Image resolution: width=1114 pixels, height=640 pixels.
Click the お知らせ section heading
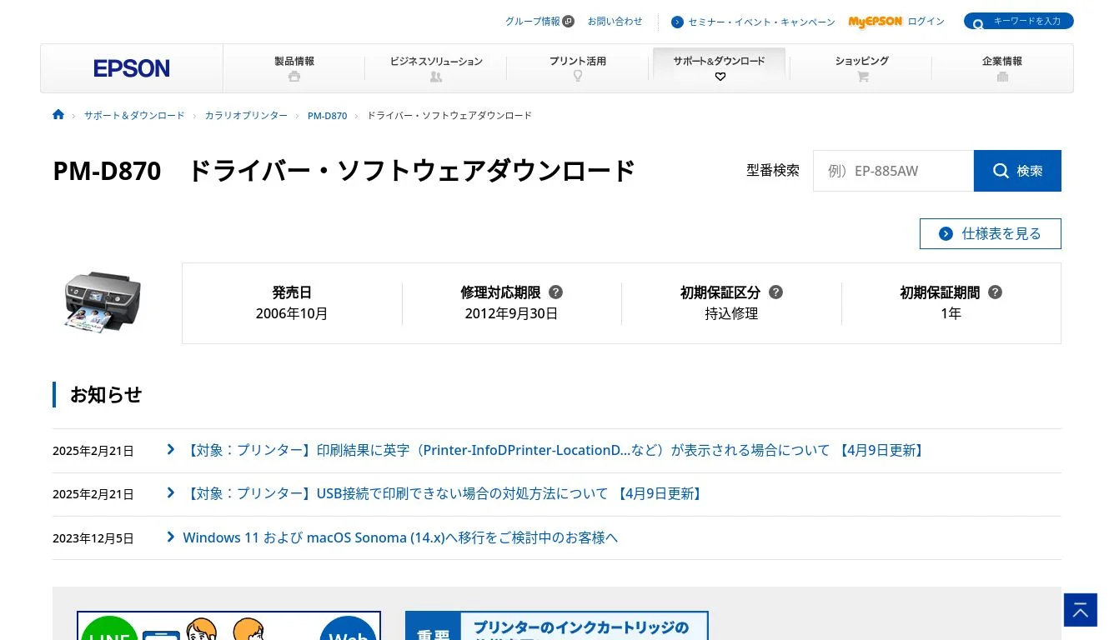tap(106, 394)
